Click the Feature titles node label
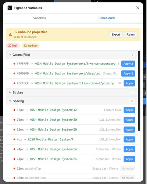The height and width of the screenshot is (184, 147). [x=113, y=110]
